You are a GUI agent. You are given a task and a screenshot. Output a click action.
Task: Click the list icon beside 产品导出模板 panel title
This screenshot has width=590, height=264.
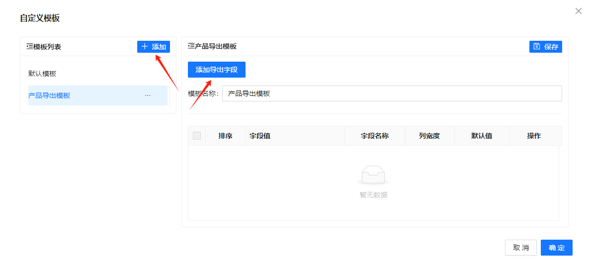(191, 46)
